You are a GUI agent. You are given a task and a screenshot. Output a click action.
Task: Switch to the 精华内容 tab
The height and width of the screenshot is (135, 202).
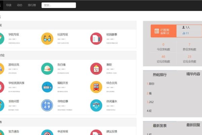[193, 74]
